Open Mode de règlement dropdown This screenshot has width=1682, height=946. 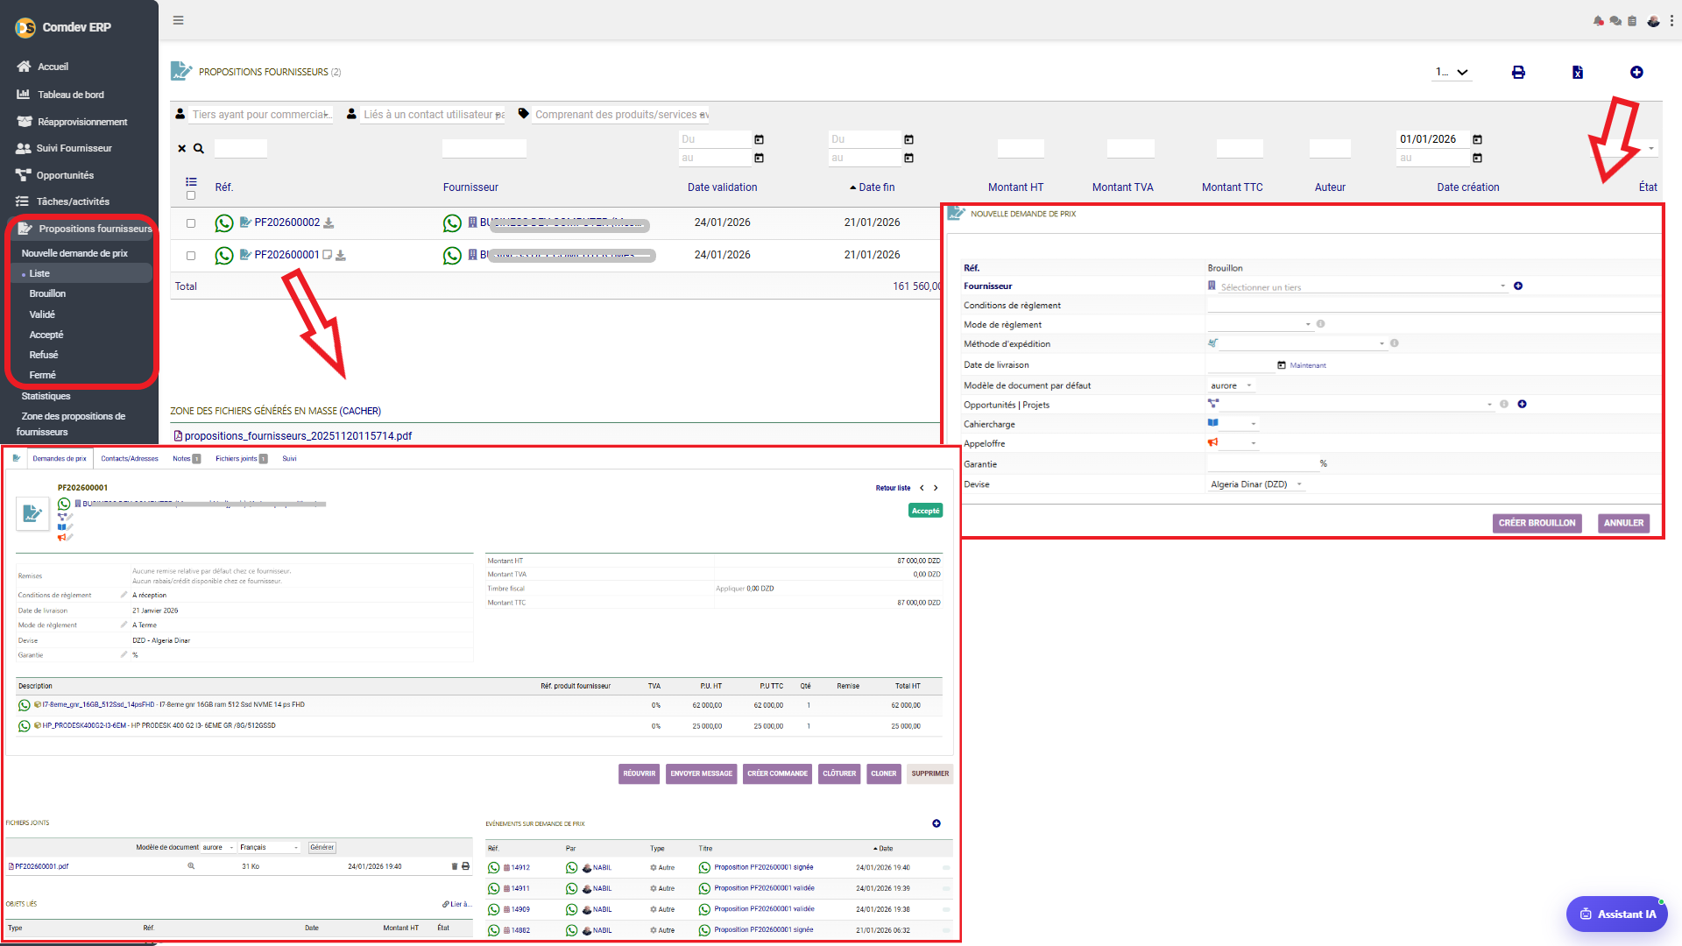(x=1260, y=324)
